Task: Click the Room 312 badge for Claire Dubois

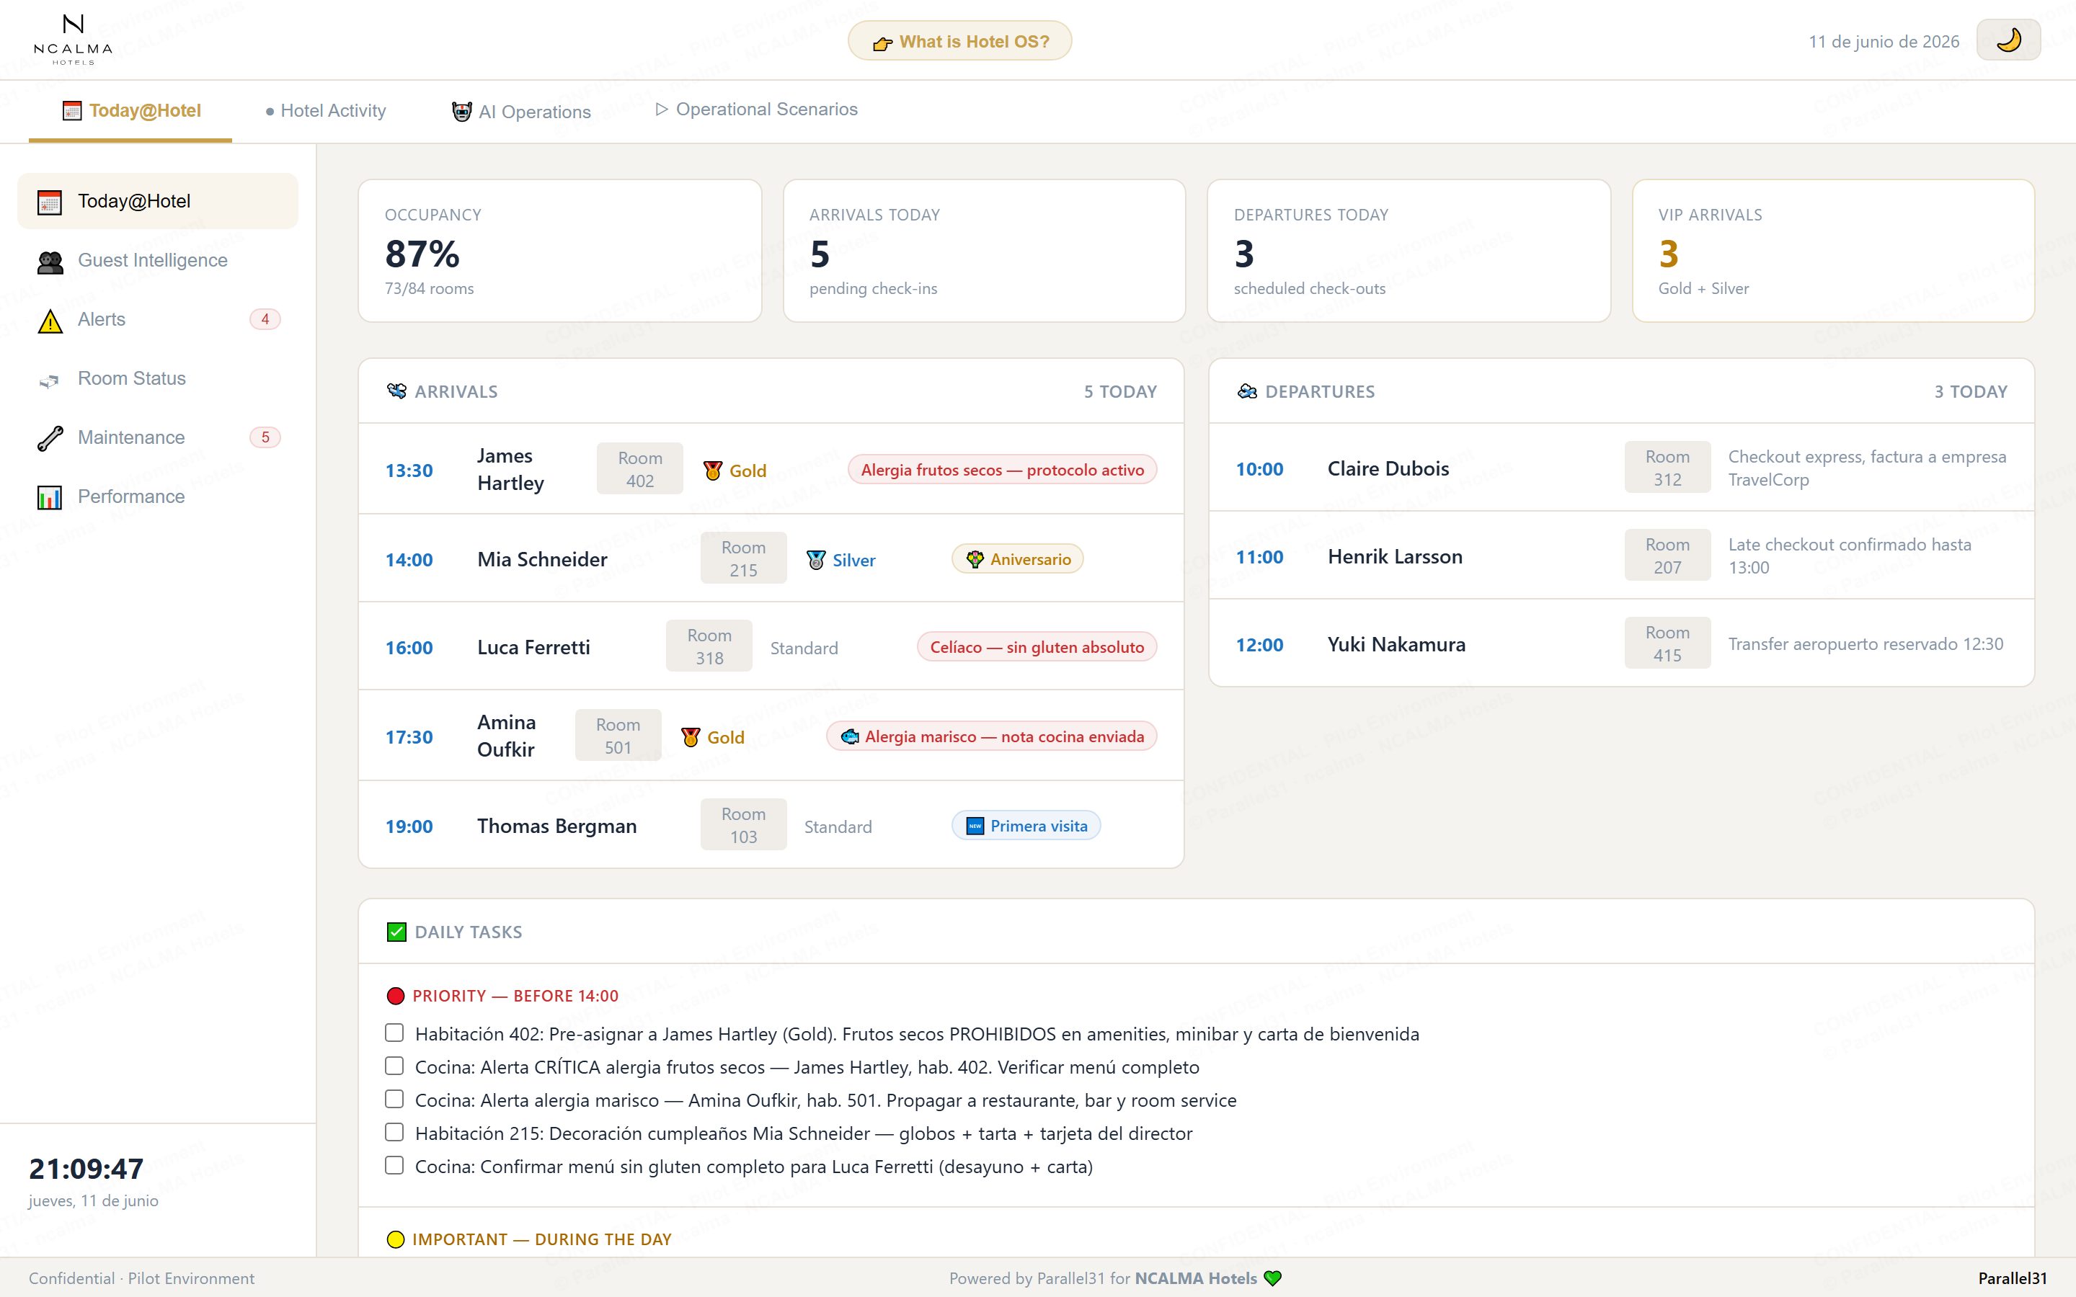Action: pos(1667,468)
